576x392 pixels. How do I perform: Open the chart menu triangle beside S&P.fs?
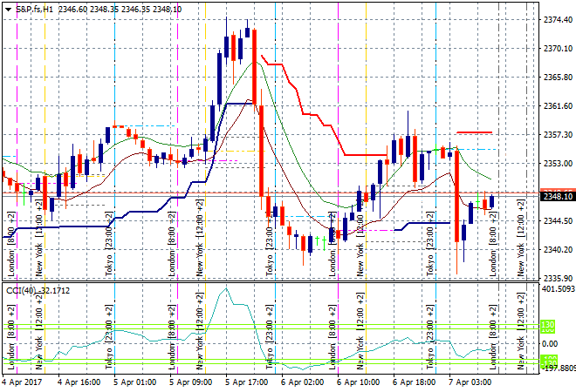click(x=7, y=7)
